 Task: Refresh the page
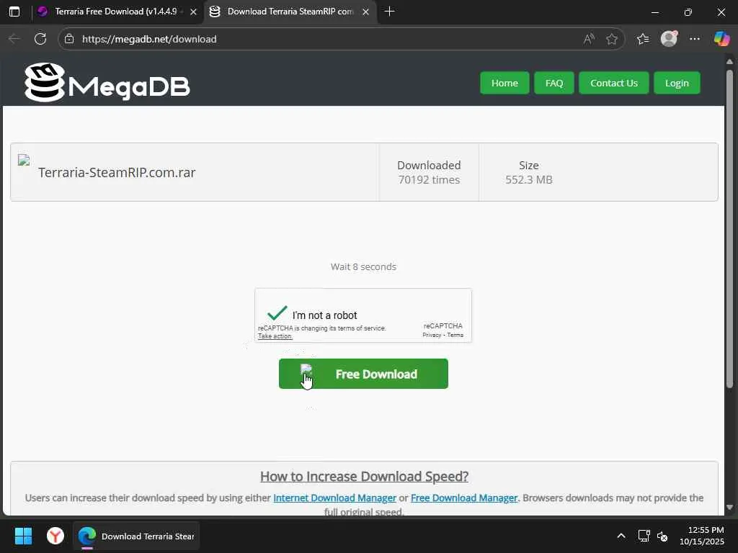coord(40,39)
